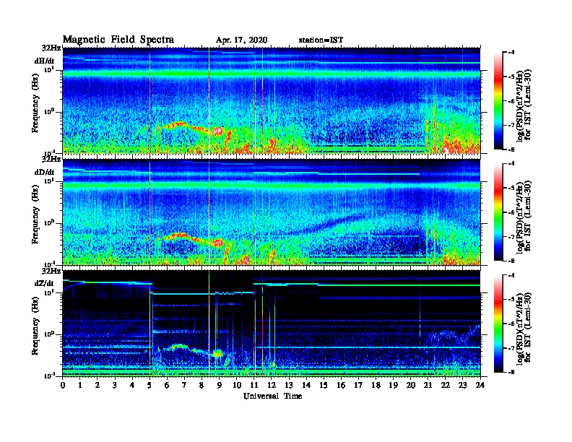Click the '-5' tick on dZ/dt colorbar
Screen dimensions: 572x442
[x=511, y=300]
